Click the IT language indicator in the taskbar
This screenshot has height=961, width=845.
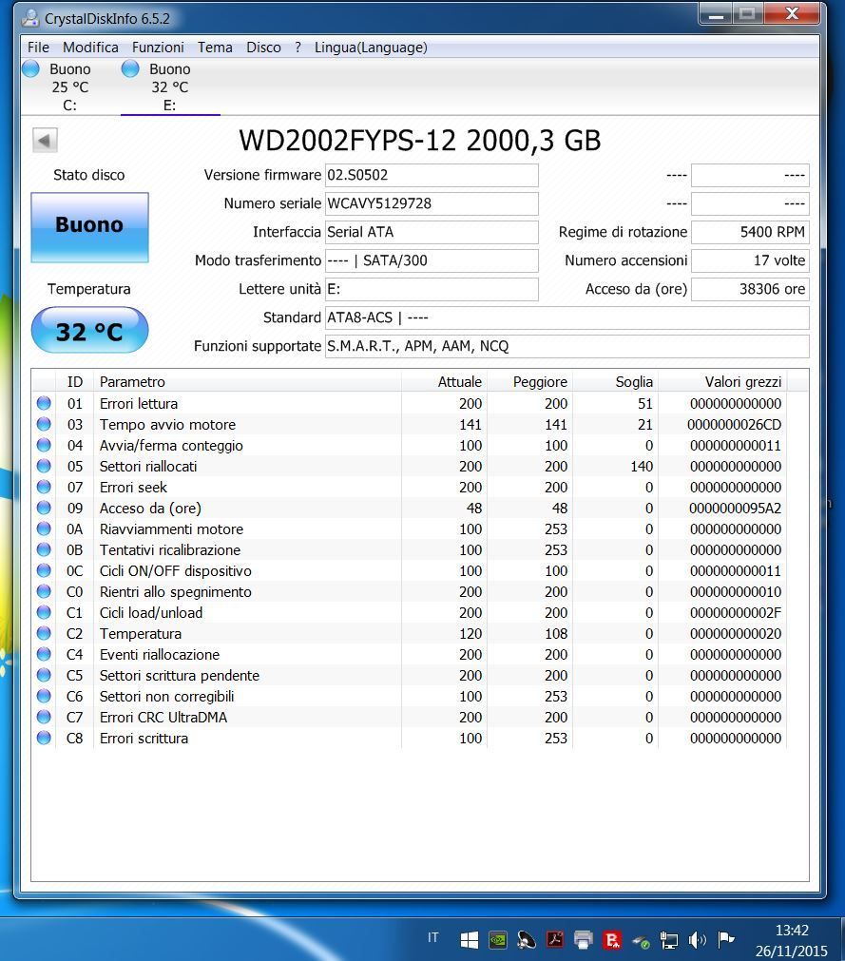pos(433,937)
